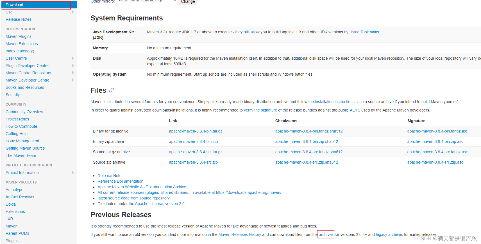Open How to Contribute link
Image resolution: width=481 pixels, height=244 pixels.
[x=21, y=126]
